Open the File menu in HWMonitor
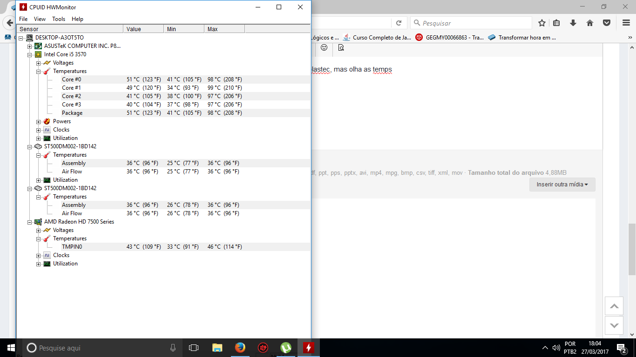This screenshot has width=636, height=357. 23,19
